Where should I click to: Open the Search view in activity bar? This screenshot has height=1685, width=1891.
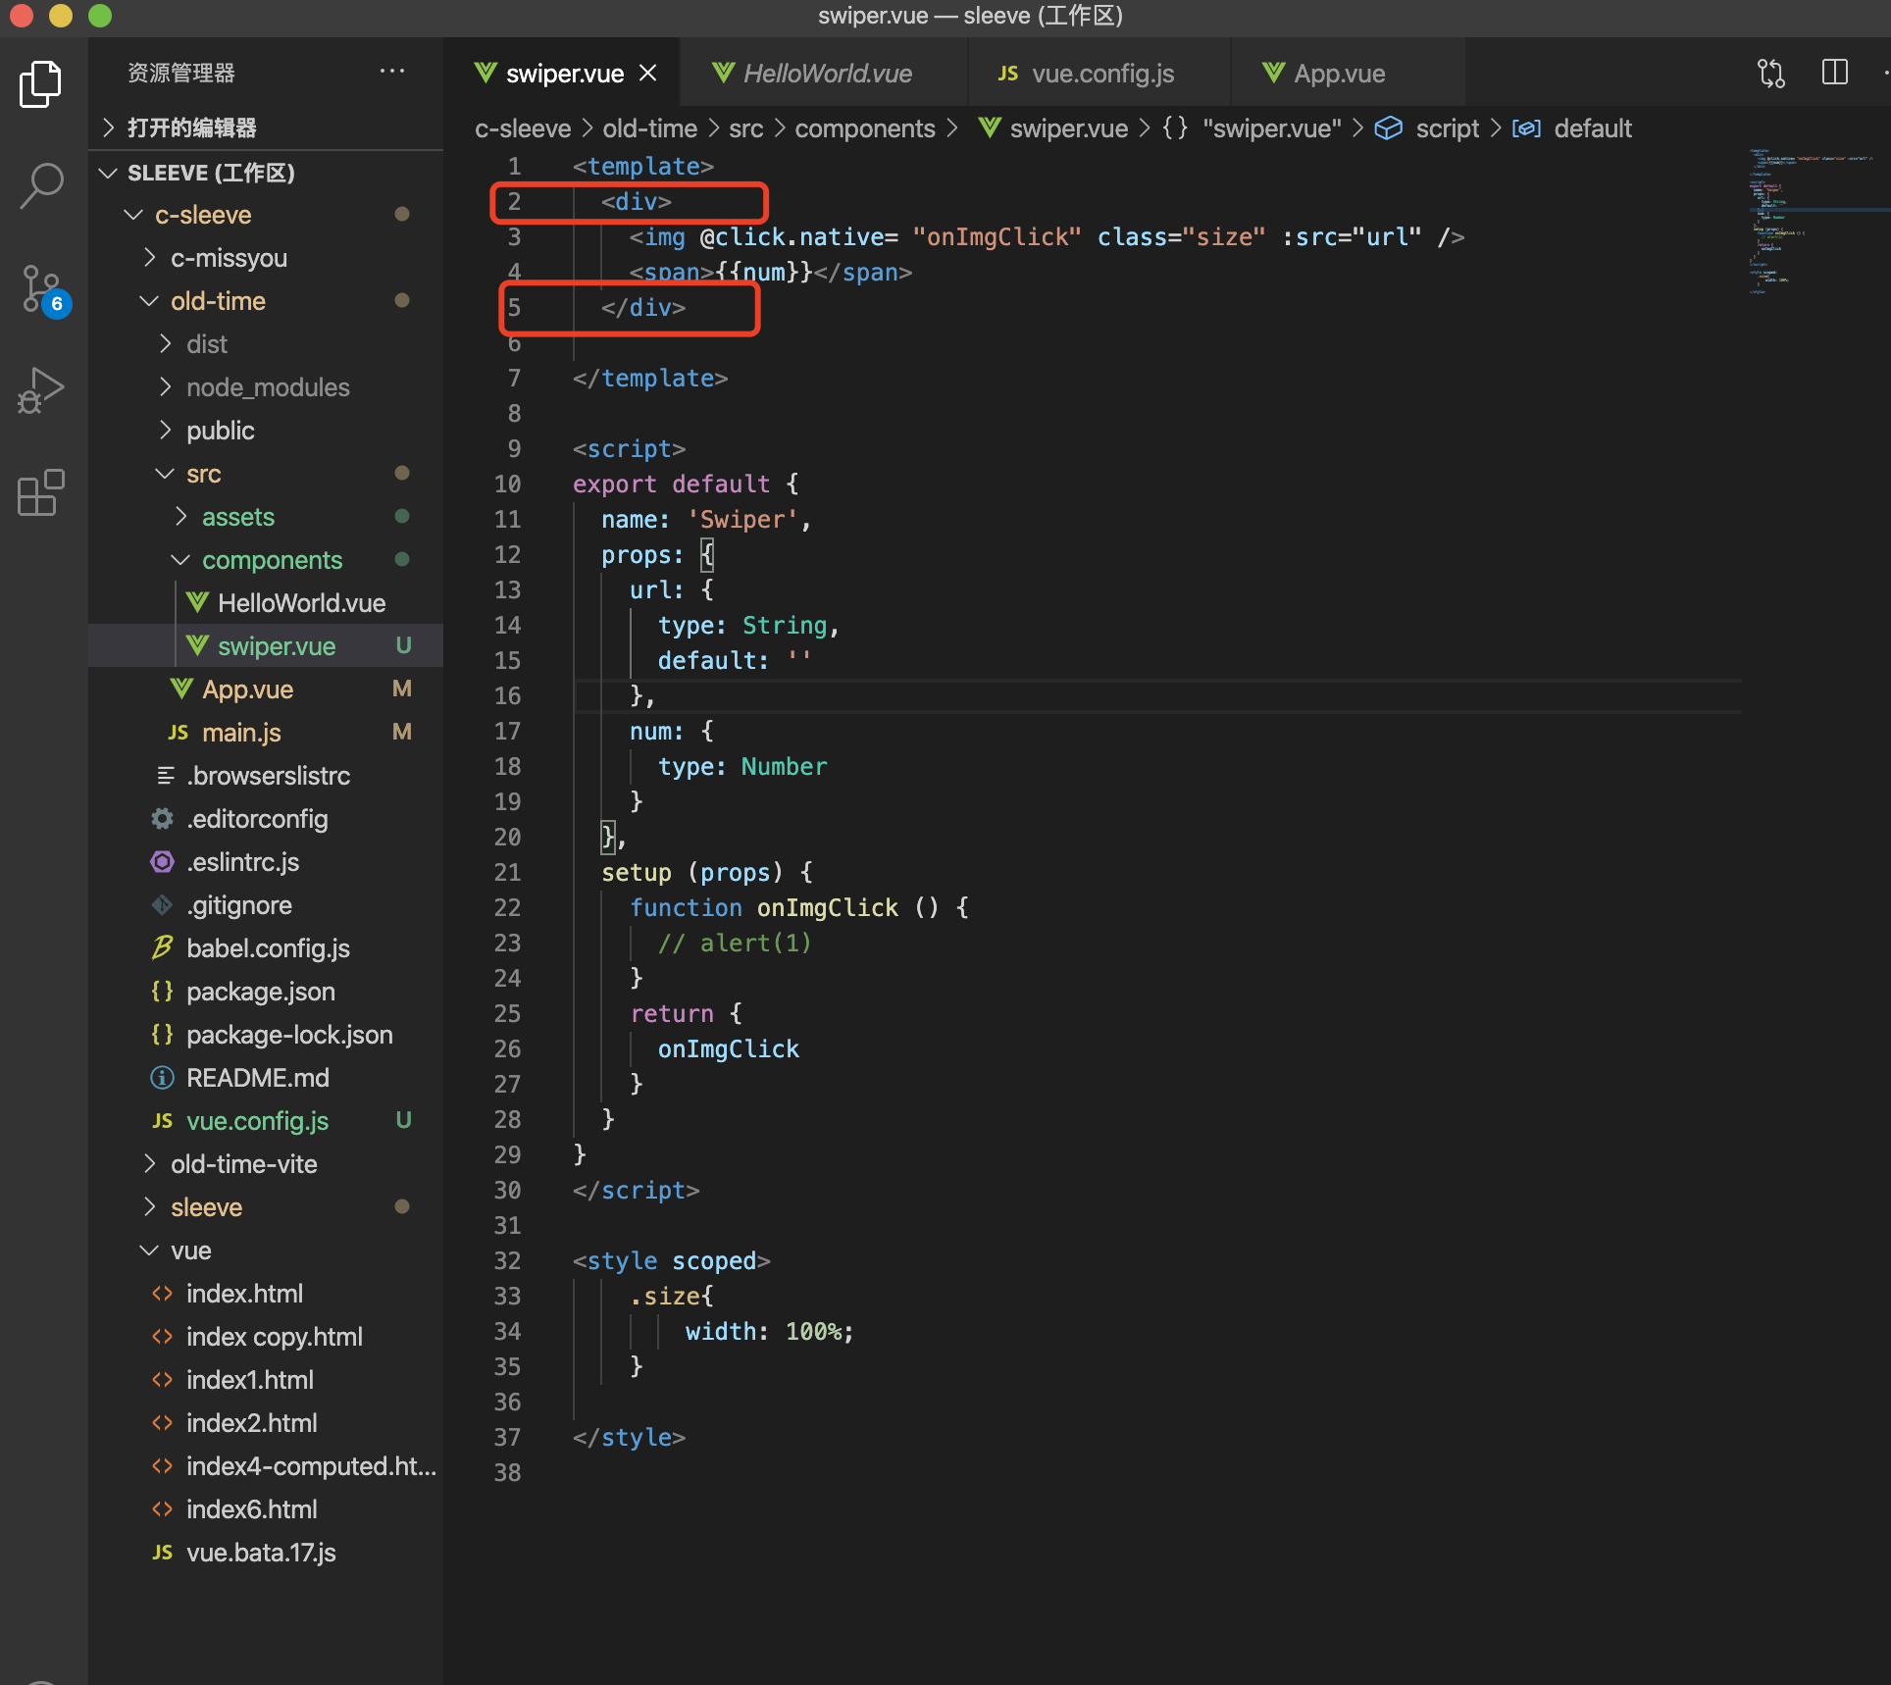point(40,185)
